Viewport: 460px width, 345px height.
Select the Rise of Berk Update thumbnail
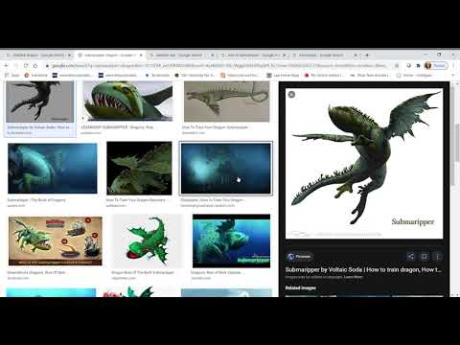click(231, 241)
